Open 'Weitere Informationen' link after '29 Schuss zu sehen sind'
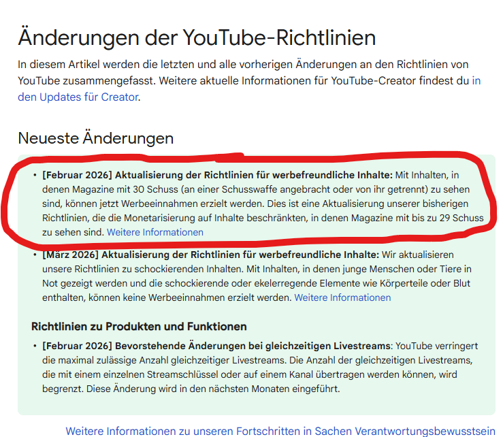Screen dimensions: 503x437 coord(155,232)
